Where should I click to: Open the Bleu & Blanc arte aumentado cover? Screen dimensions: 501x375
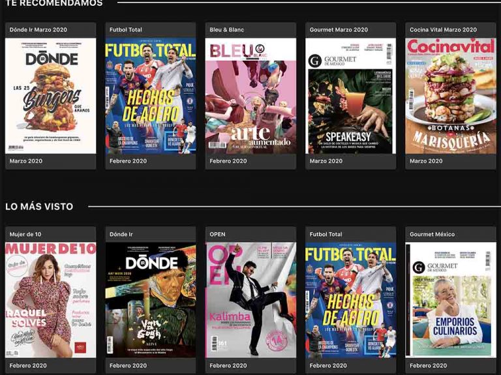point(250,96)
